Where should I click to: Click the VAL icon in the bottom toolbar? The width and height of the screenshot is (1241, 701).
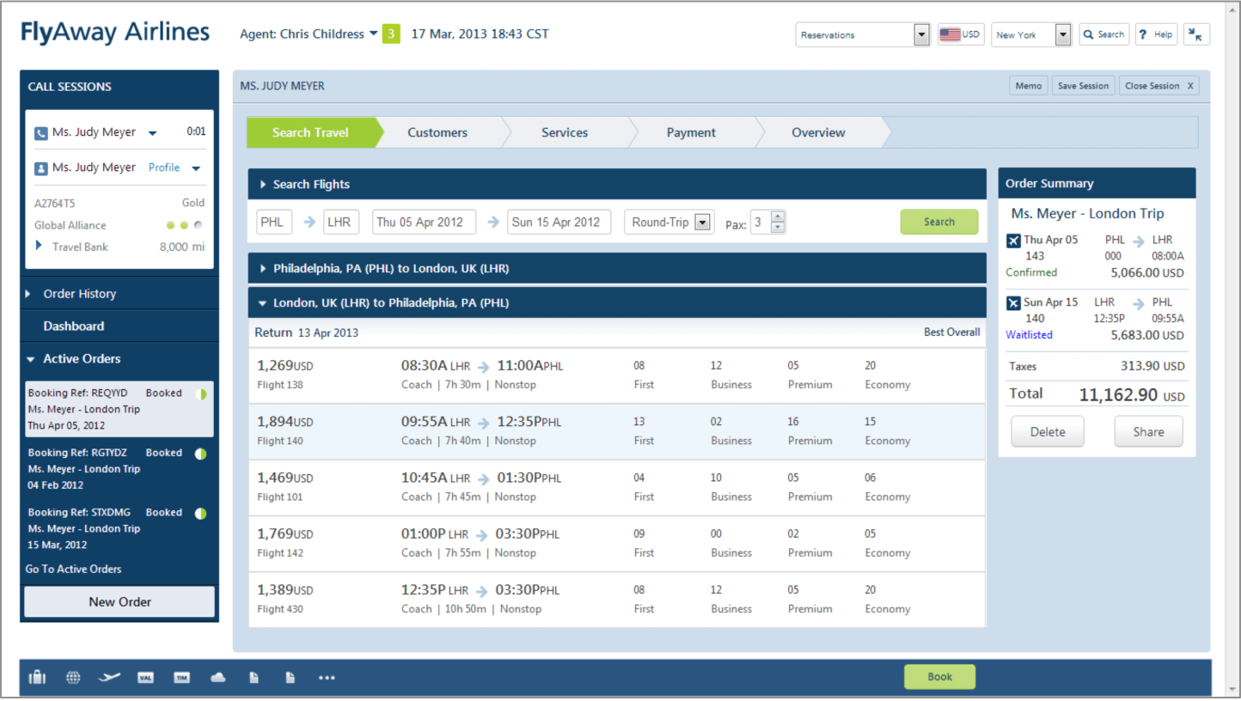click(145, 677)
